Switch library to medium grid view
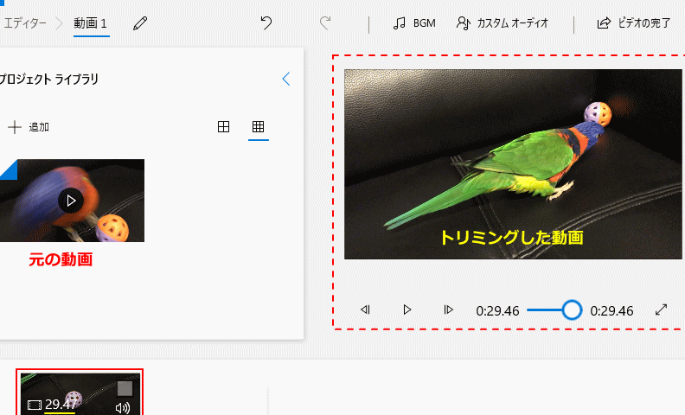This screenshot has height=415, width=685. coord(223,127)
